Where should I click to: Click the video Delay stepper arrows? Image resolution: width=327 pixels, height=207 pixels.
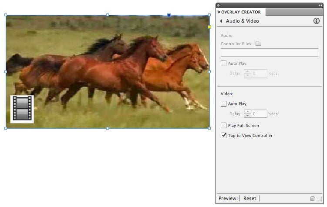click(247, 114)
